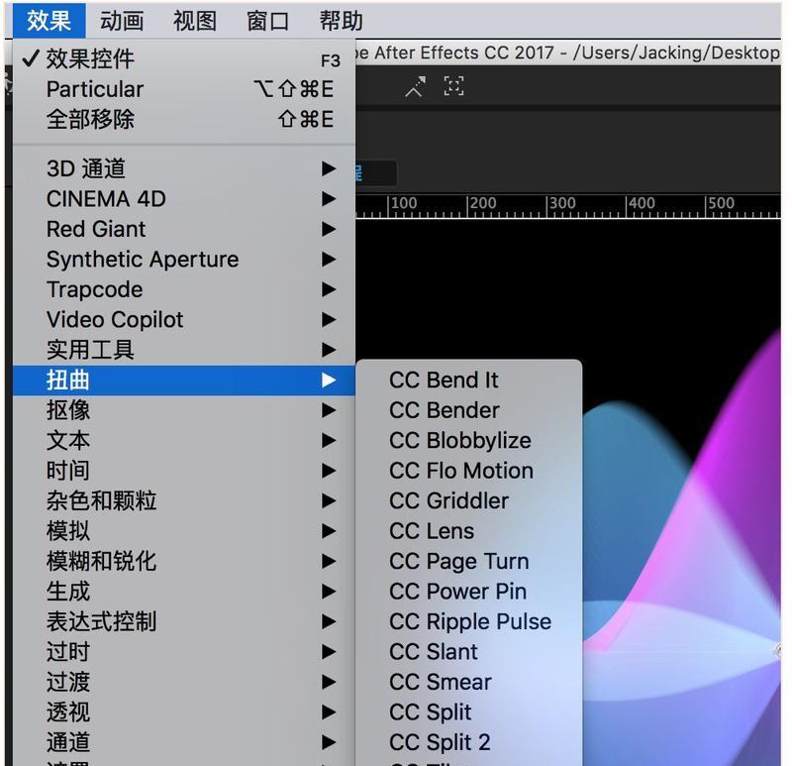Expand the 实用工具 submenu
Image resolution: width=792 pixels, height=766 pixels.
(184, 350)
